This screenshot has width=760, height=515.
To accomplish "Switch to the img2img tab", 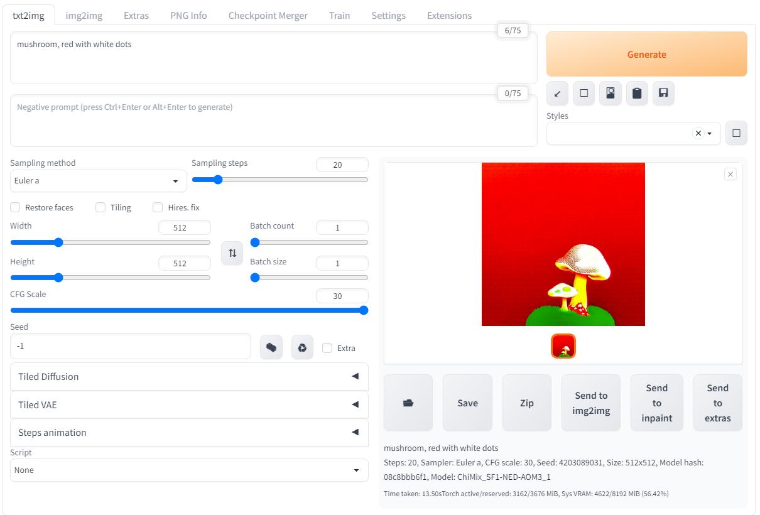I will pyautogui.click(x=84, y=16).
